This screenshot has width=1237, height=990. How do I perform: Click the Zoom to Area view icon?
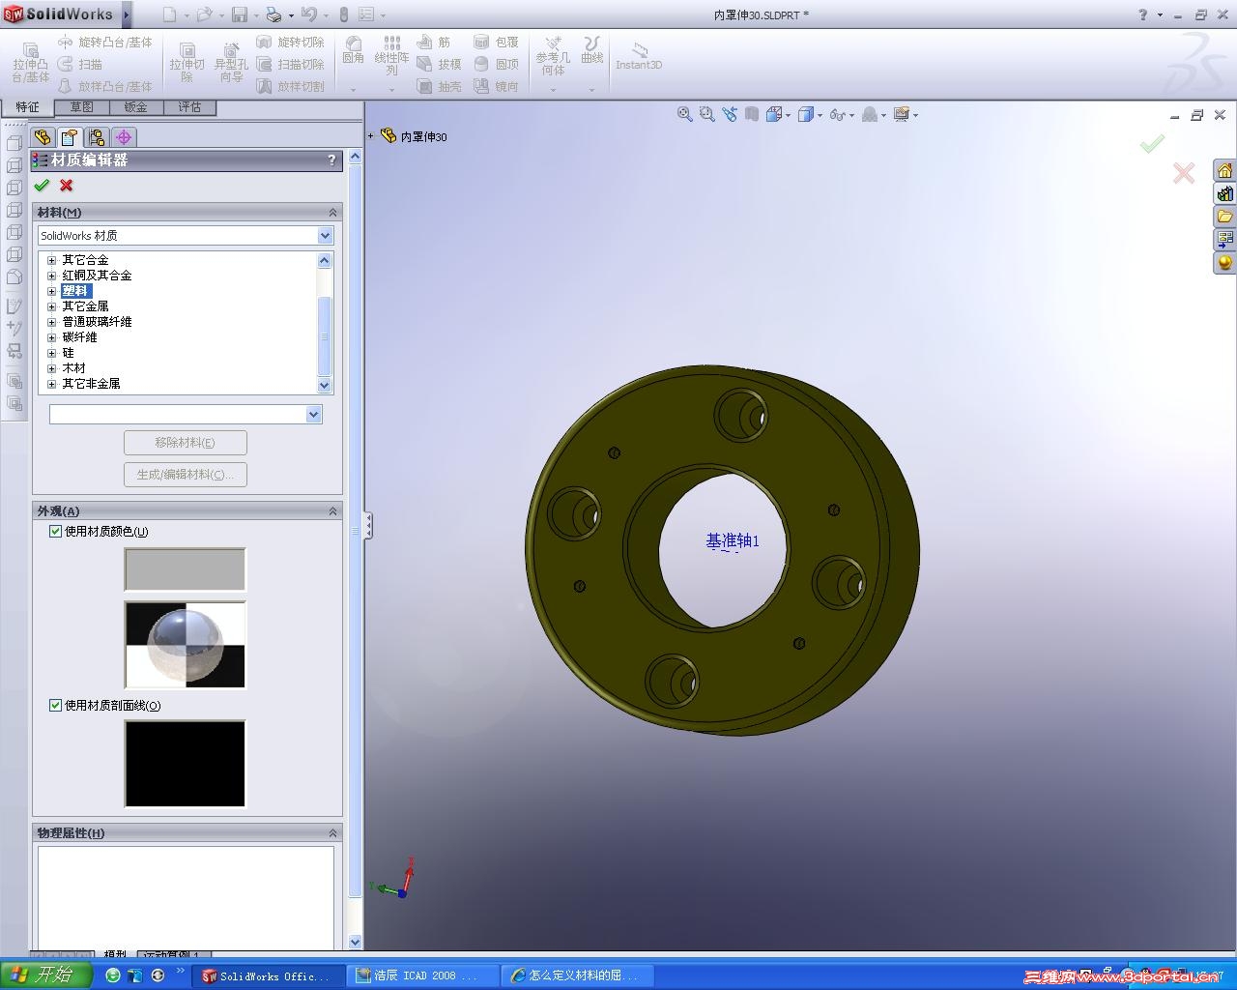[x=707, y=114]
